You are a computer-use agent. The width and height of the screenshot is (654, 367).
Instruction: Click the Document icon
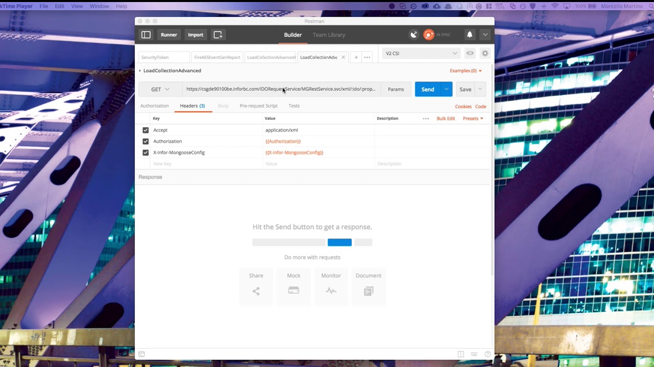coord(368,291)
